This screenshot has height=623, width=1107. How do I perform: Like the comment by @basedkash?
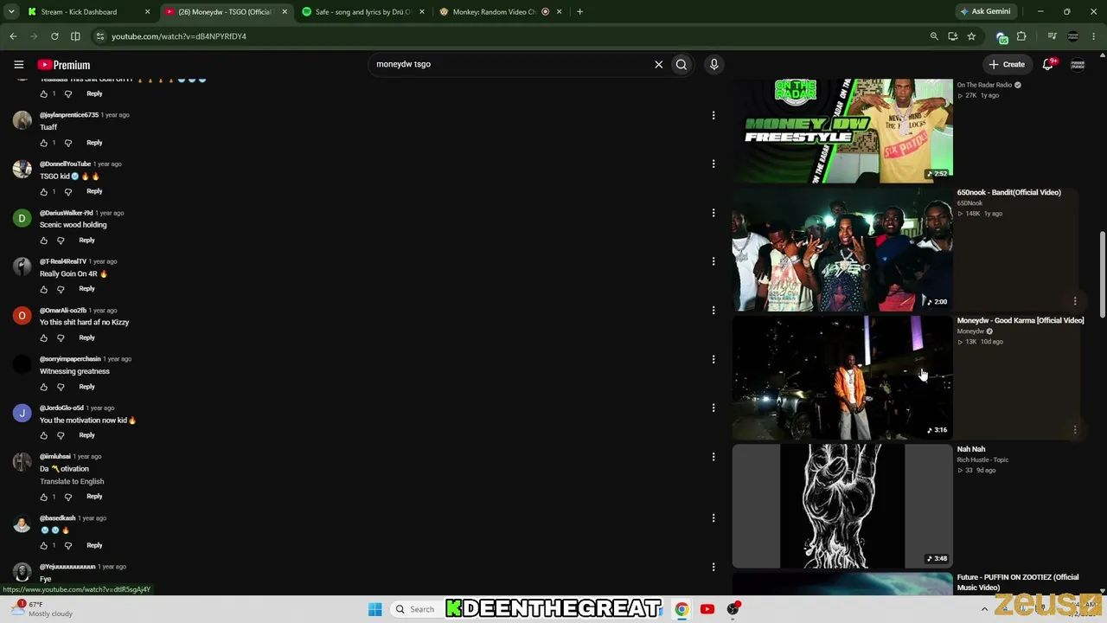(x=44, y=545)
